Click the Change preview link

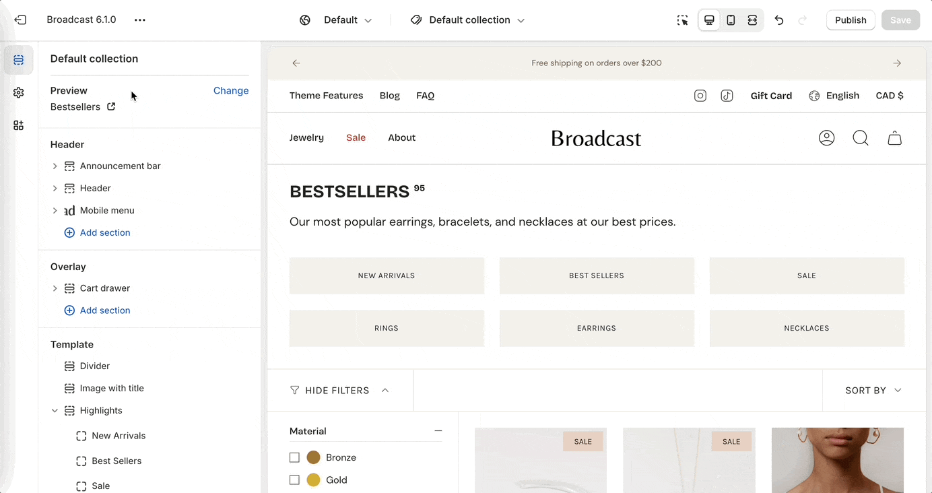click(231, 91)
